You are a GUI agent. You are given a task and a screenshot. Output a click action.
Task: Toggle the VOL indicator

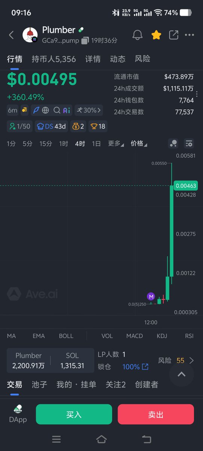[x=107, y=336]
